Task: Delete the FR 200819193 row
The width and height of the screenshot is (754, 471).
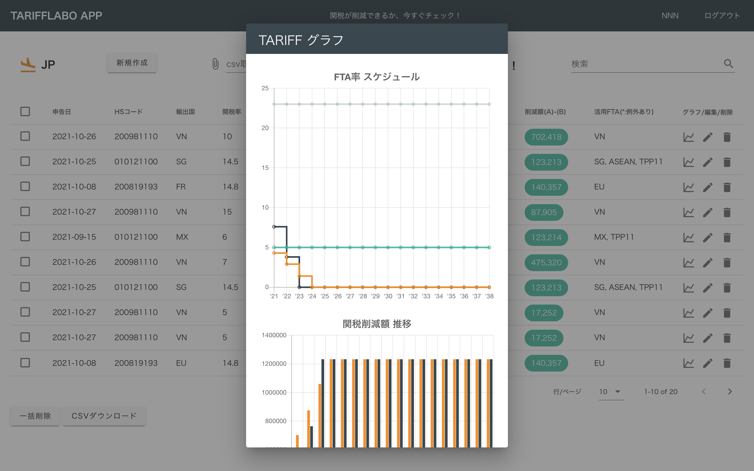Action: click(727, 187)
